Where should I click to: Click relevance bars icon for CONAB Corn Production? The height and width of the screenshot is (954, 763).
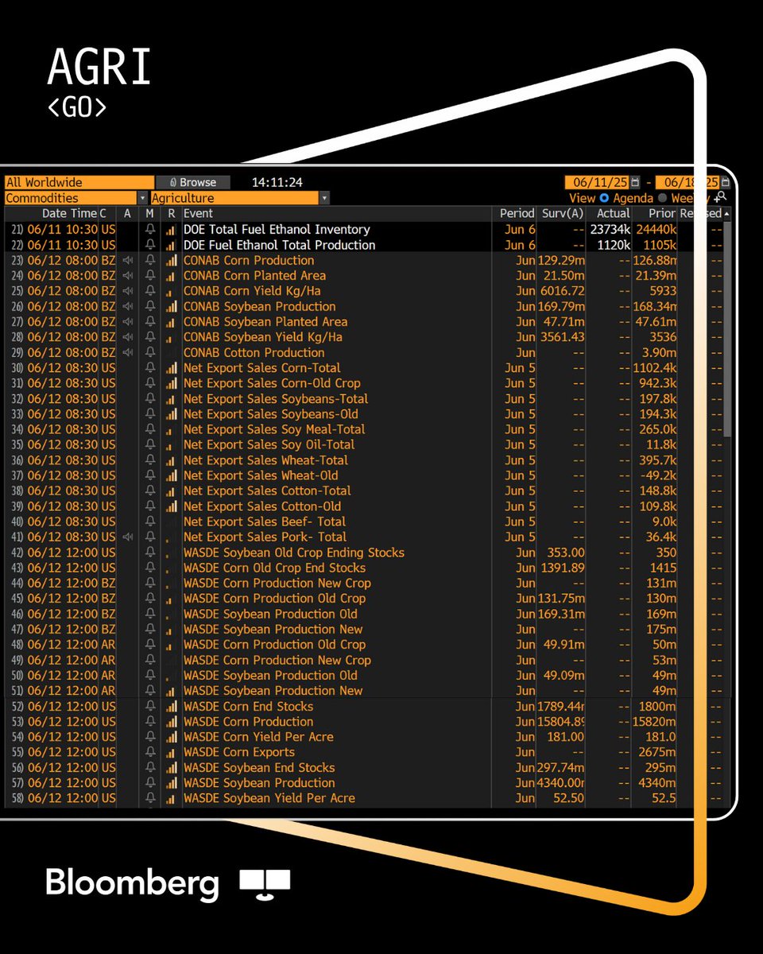tap(171, 261)
